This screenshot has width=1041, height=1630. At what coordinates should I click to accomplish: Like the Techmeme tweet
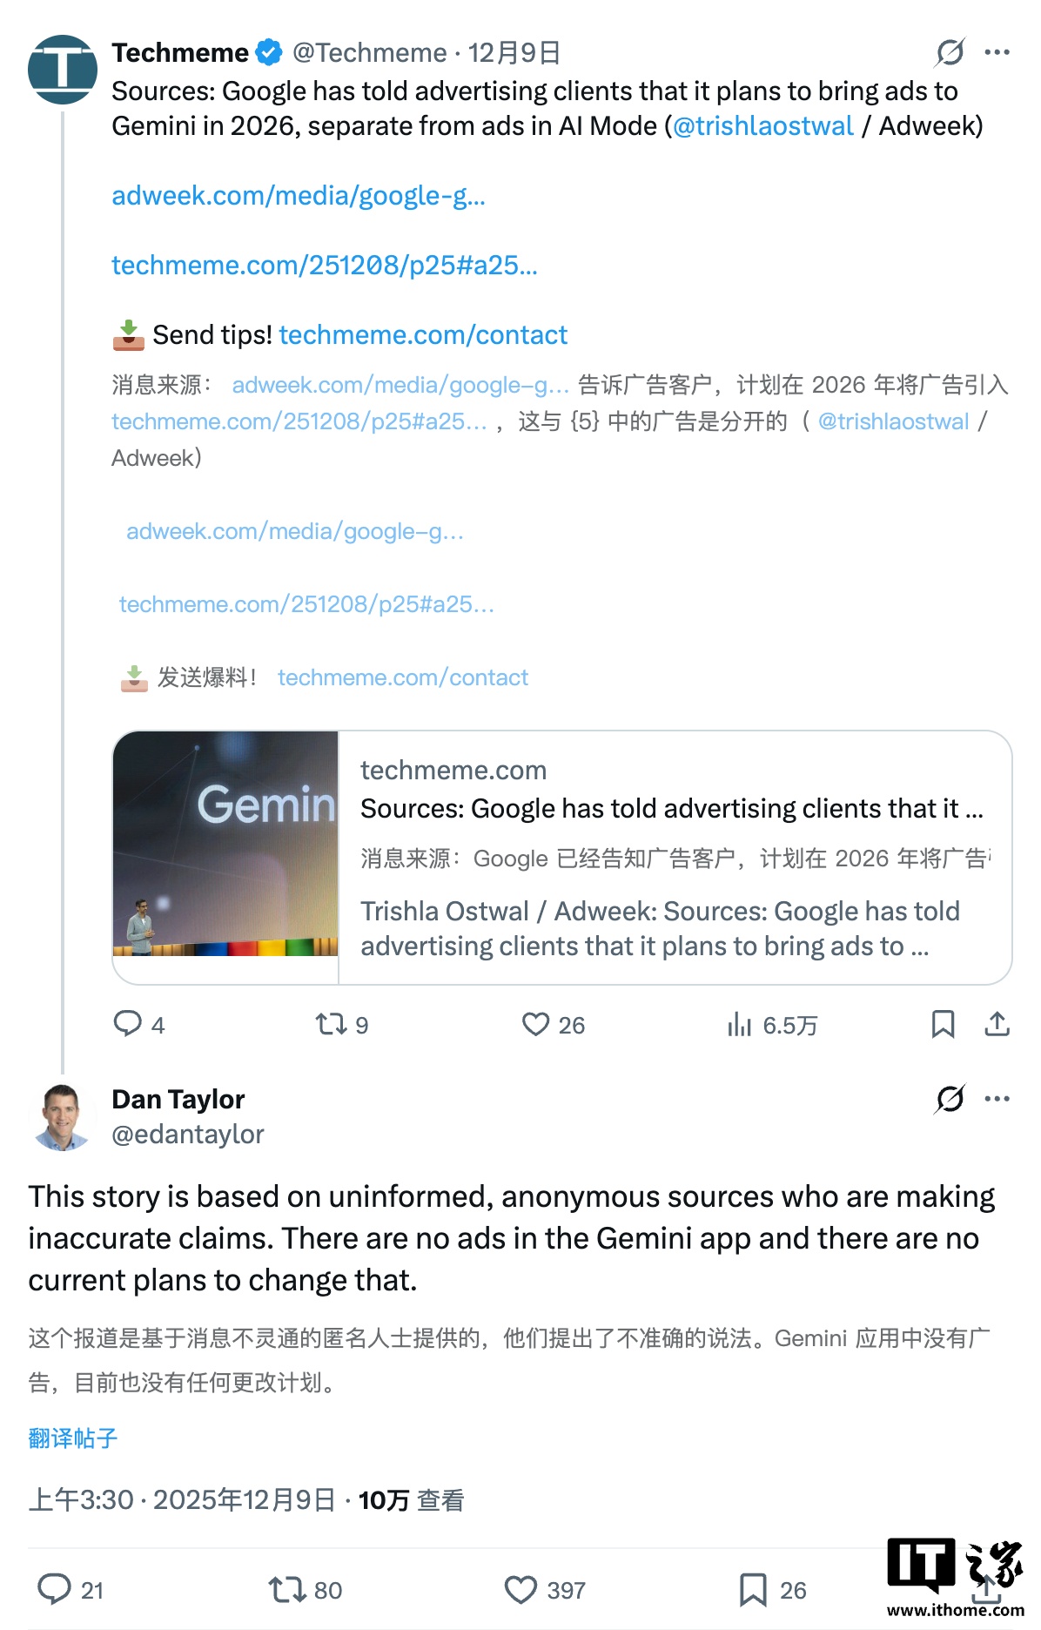click(538, 1026)
